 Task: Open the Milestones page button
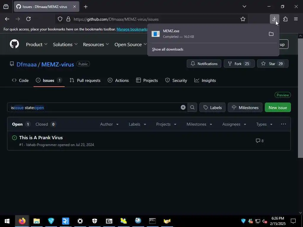point(245,107)
